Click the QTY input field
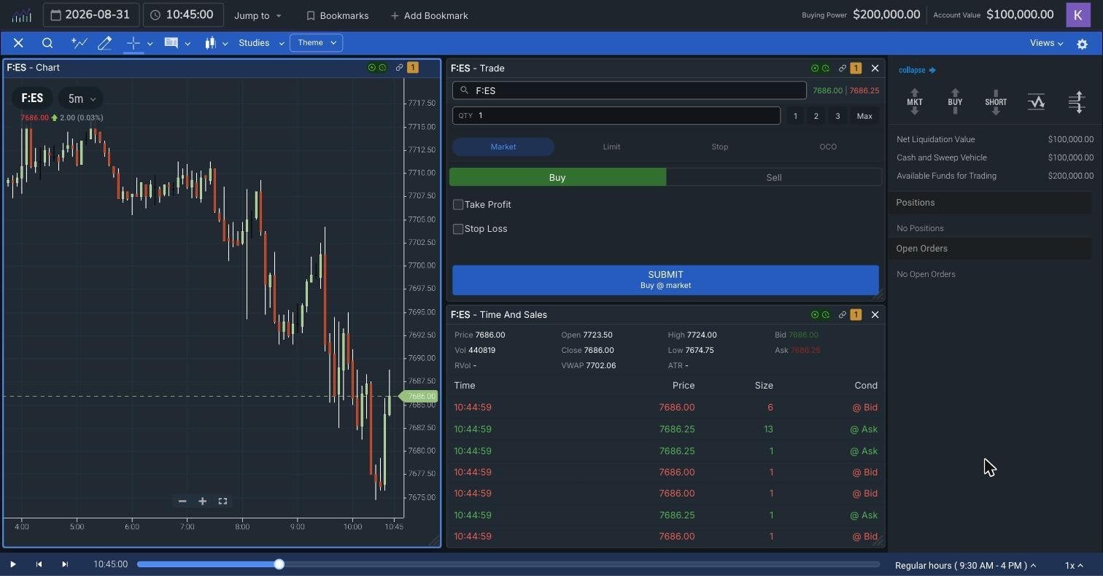The height and width of the screenshot is (576, 1103). point(616,115)
